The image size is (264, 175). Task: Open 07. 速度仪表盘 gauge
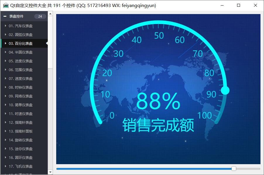20,79
